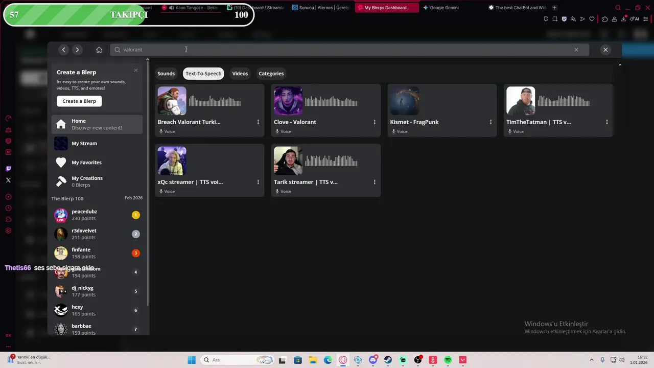This screenshot has width=654, height=368.
Task: Clear the valorant search with the X
Action: (576, 50)
